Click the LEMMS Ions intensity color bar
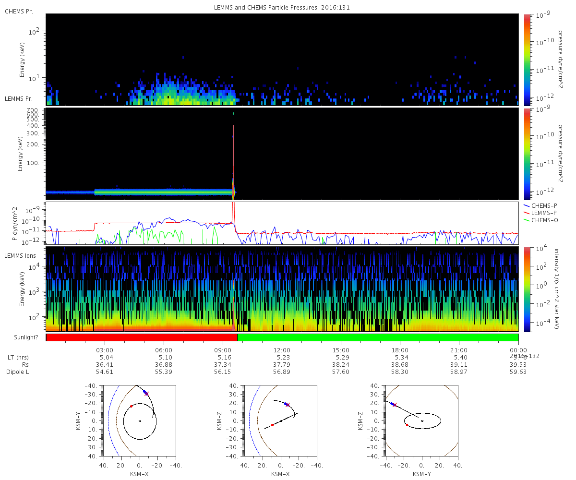Image resolution: width=576 pixels, height=480 pixels. (x=527, y=289)
